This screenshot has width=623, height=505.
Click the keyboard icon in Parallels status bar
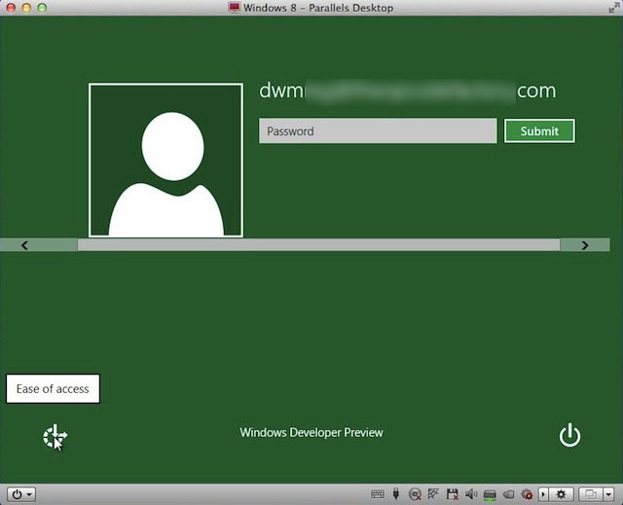click(x=378, y=494)
